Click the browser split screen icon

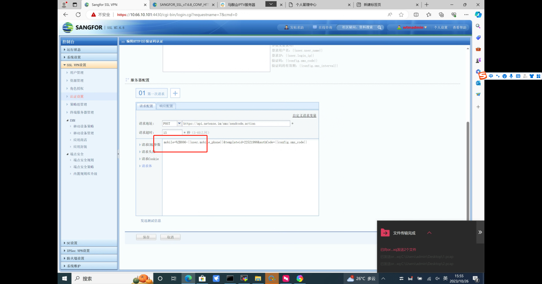[416, 15]
